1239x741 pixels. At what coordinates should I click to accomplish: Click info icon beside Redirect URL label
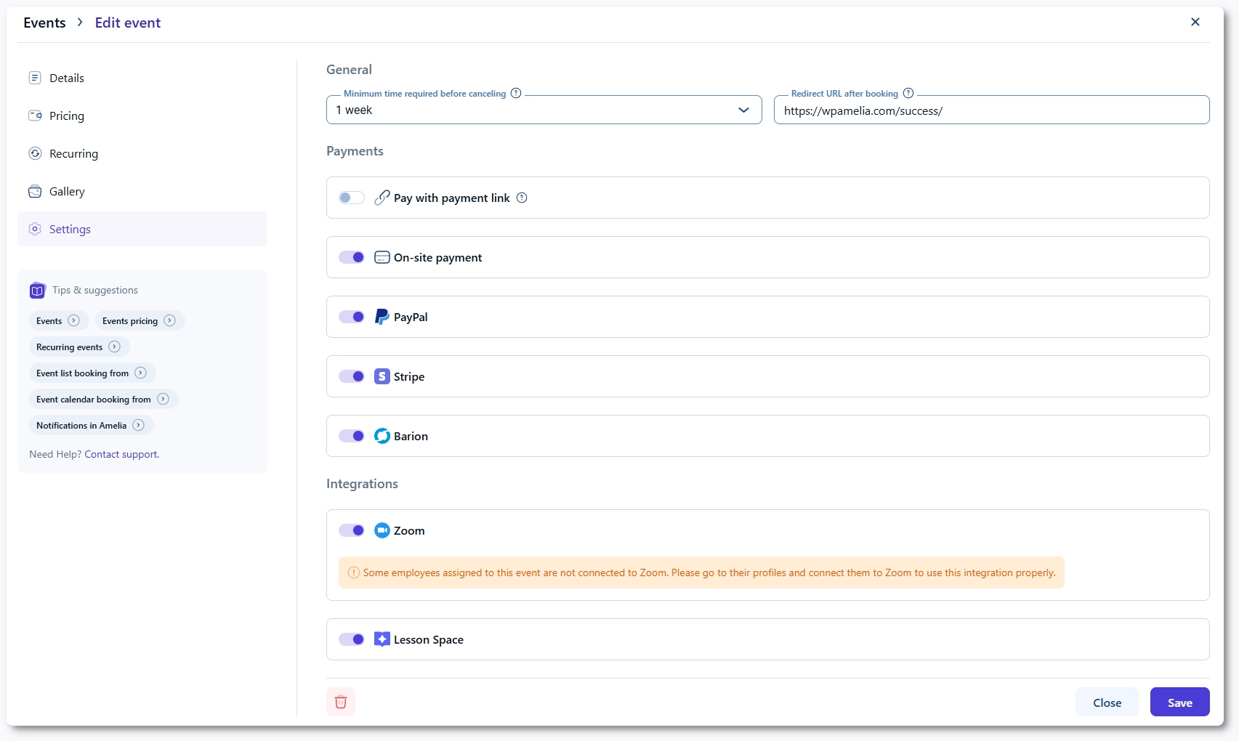click(x=908, y=93)
